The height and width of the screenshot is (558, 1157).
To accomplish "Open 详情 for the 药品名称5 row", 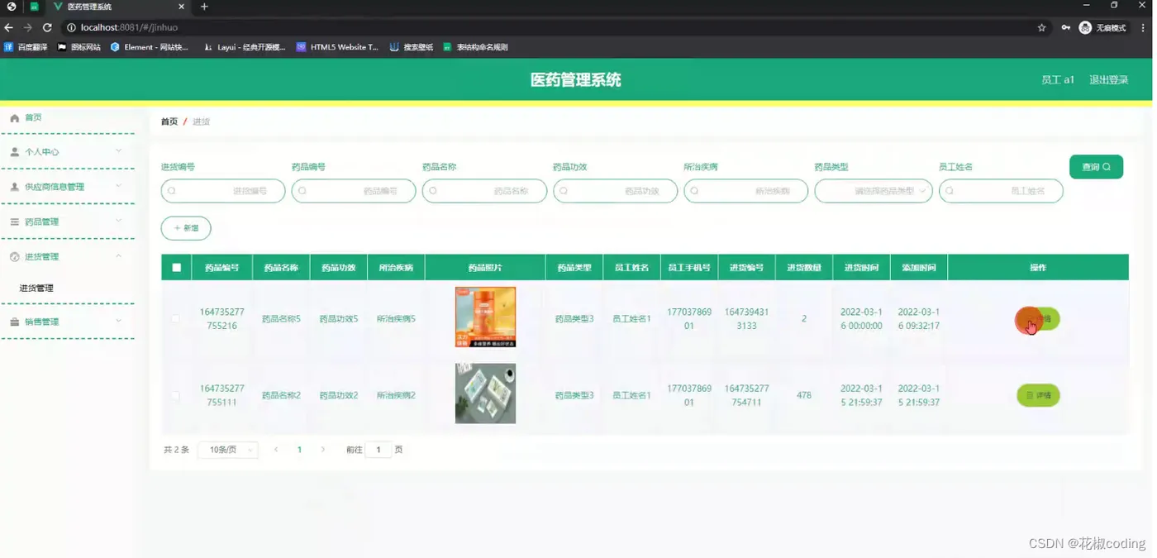I will click(x=1038, y=319).
